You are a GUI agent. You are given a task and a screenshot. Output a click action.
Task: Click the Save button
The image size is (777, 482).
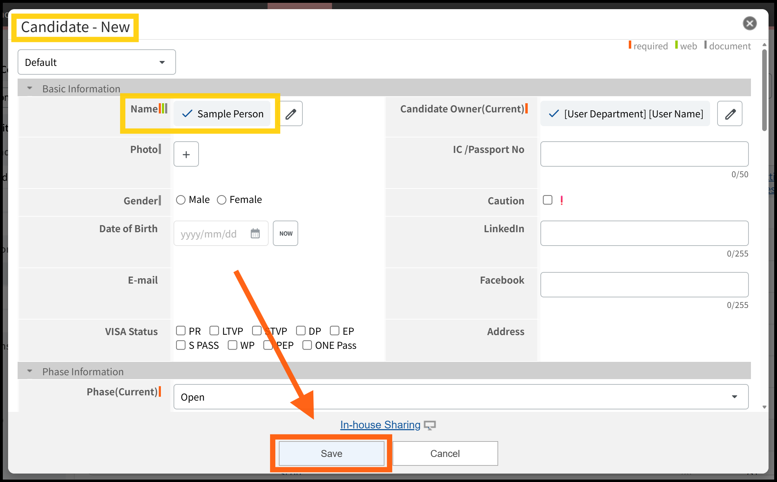click(331, 453)
